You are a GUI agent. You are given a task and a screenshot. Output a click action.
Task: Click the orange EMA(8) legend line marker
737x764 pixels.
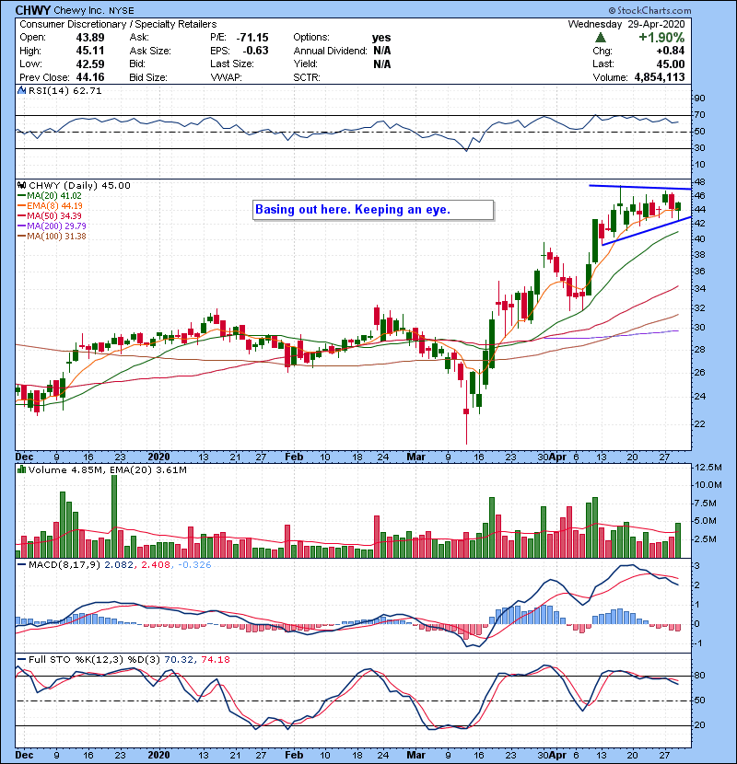[x=21, y=206]
